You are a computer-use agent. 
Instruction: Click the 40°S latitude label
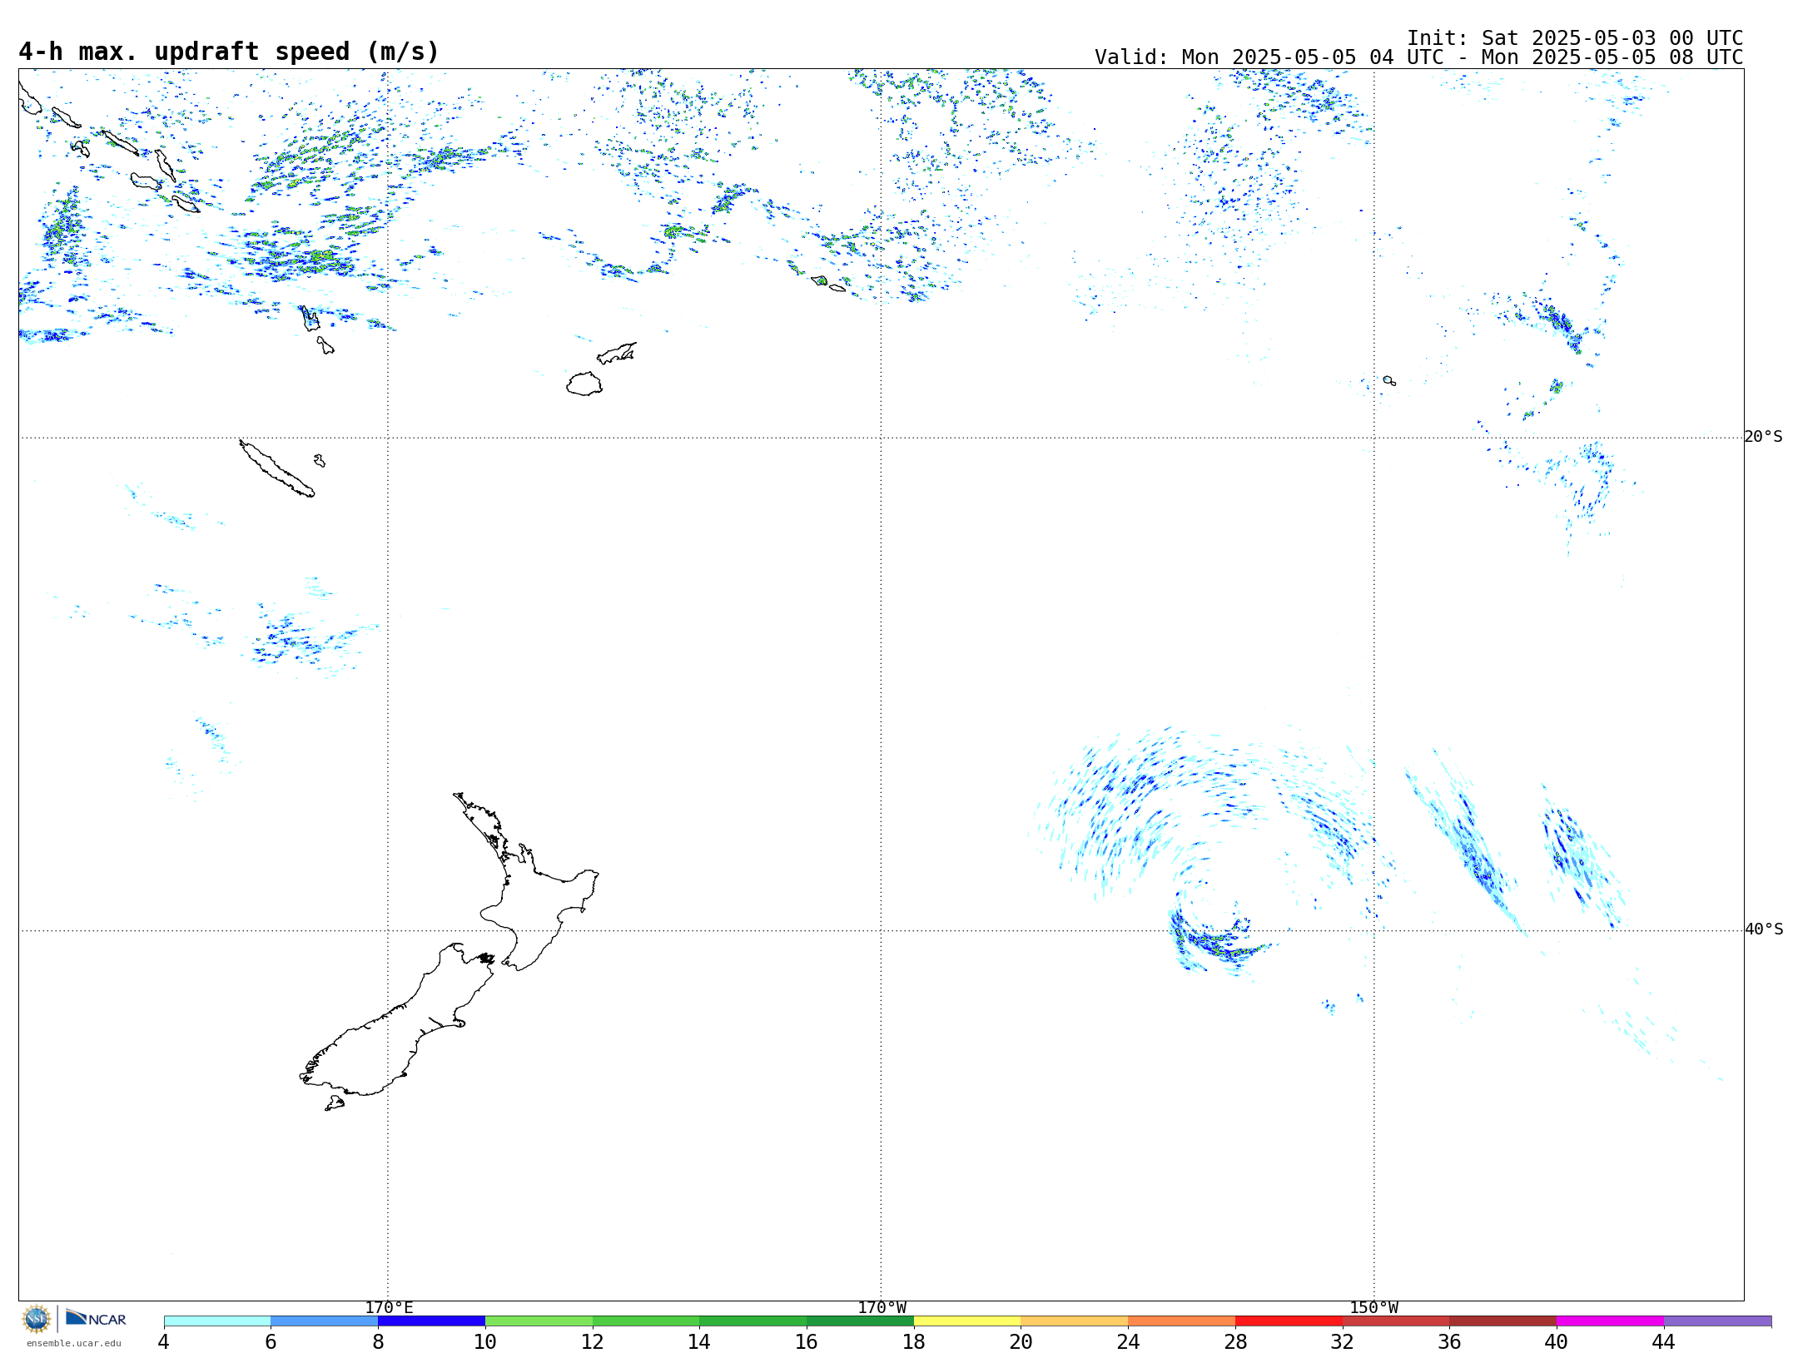coord(1764,929)
